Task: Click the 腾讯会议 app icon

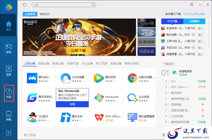Action: (32, 78)
